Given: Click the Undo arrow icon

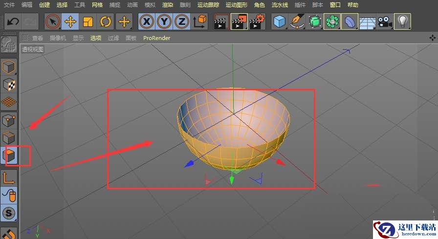Looking at the screenshot, I should (13, 22).
